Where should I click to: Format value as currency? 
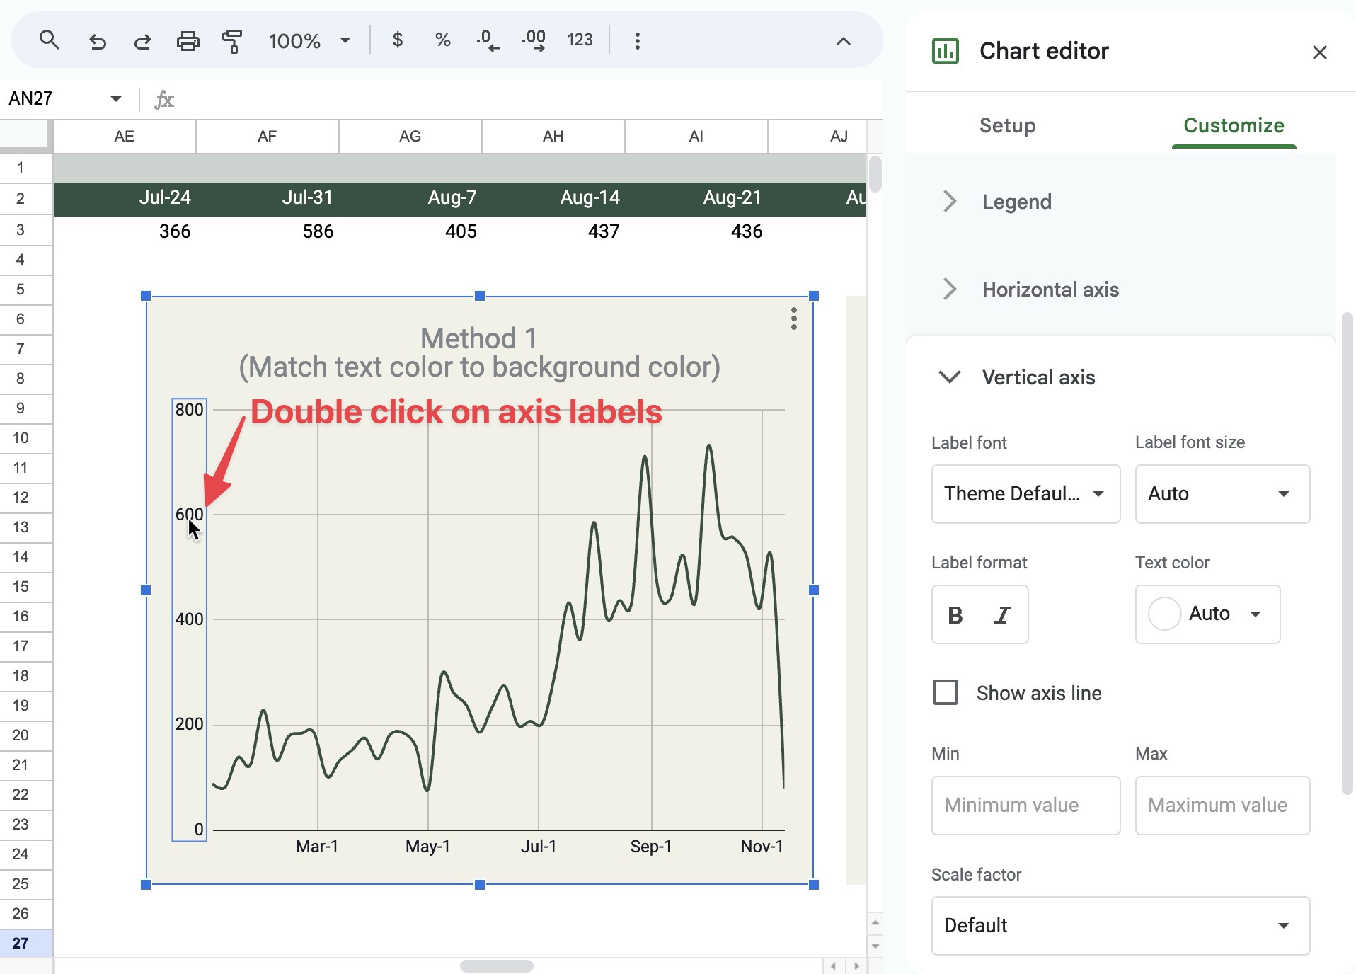tap(398, 40)
